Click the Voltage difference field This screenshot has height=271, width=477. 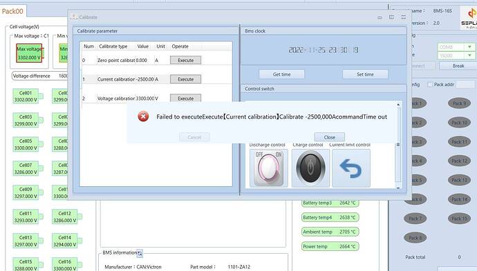click(x=40, y=76)
